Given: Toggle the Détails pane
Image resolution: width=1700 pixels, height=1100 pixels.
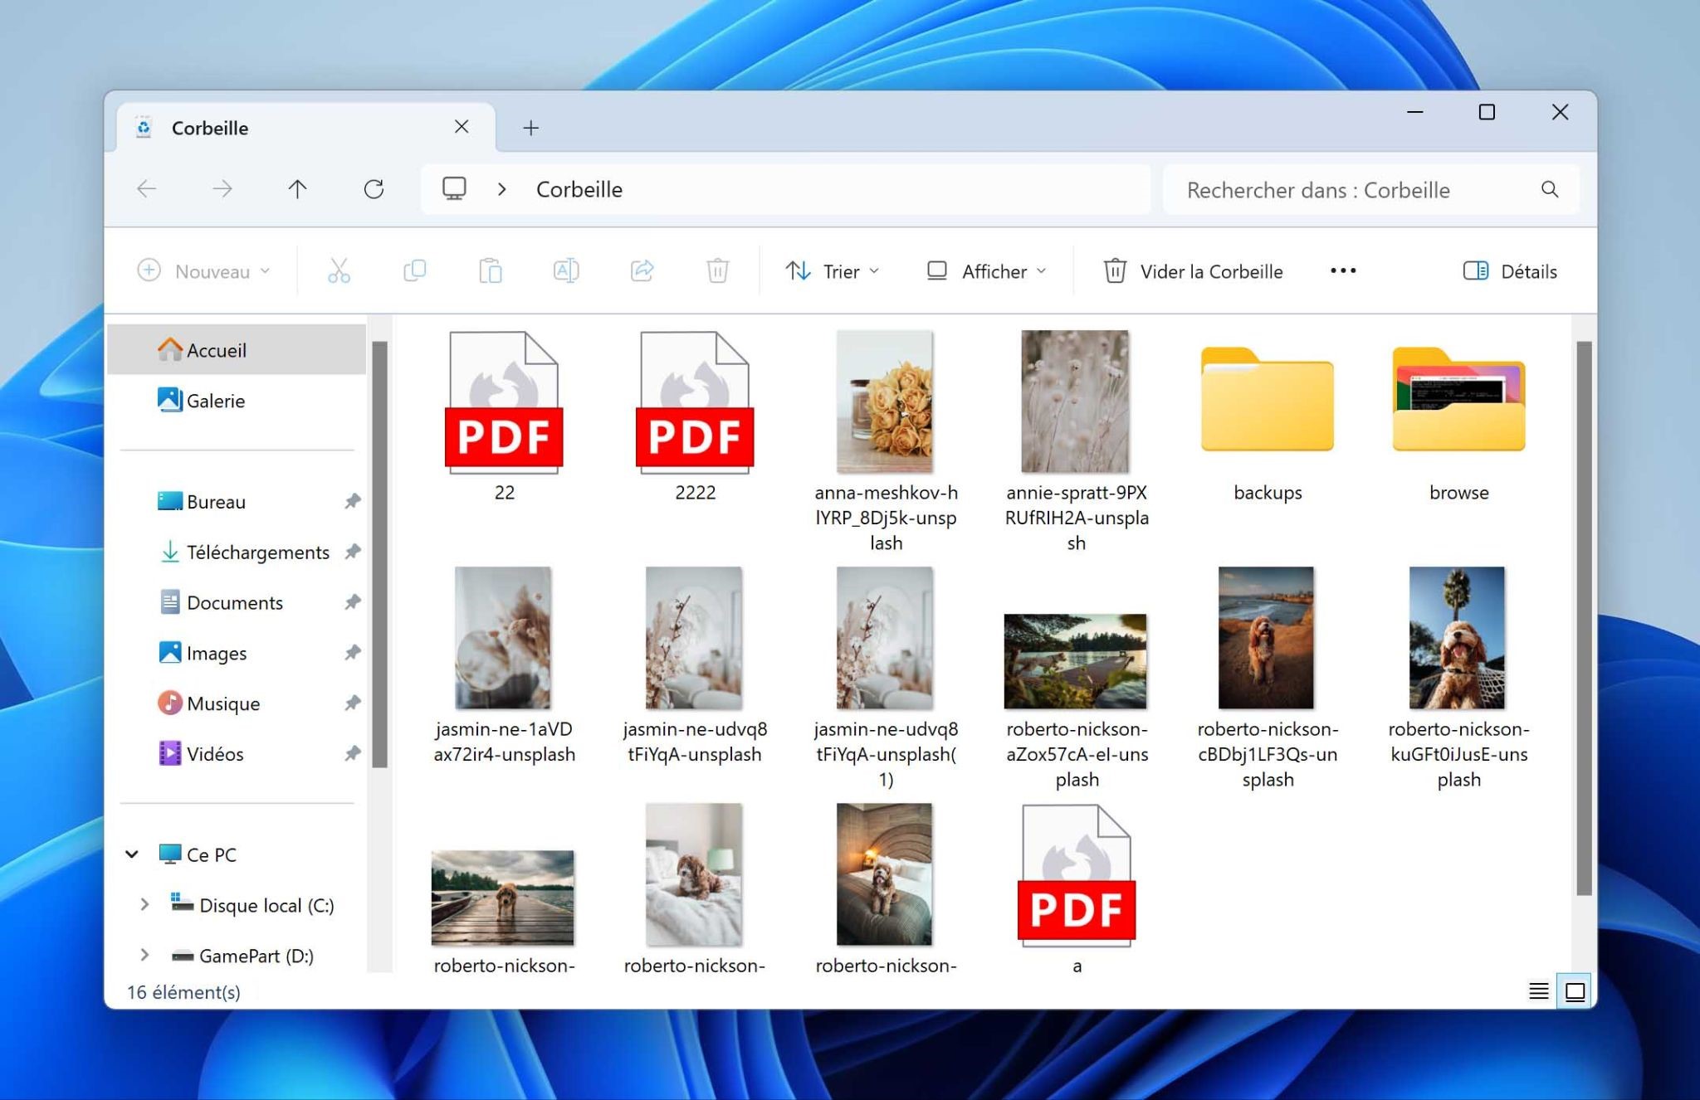Looking at the screenshot, I should [1509, 270].
